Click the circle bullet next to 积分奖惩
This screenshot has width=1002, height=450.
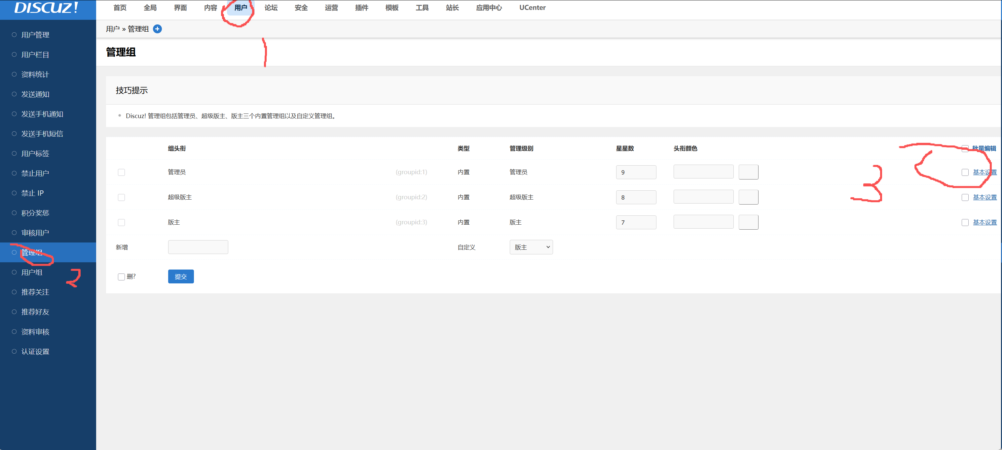[x=15, y=213]
